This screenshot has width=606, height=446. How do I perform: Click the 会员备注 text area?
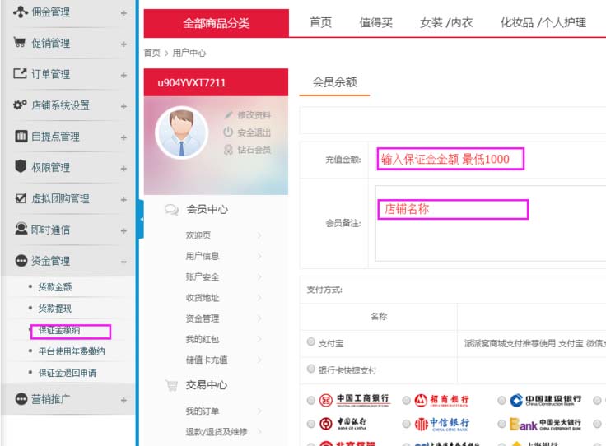[x=491, y=223]
